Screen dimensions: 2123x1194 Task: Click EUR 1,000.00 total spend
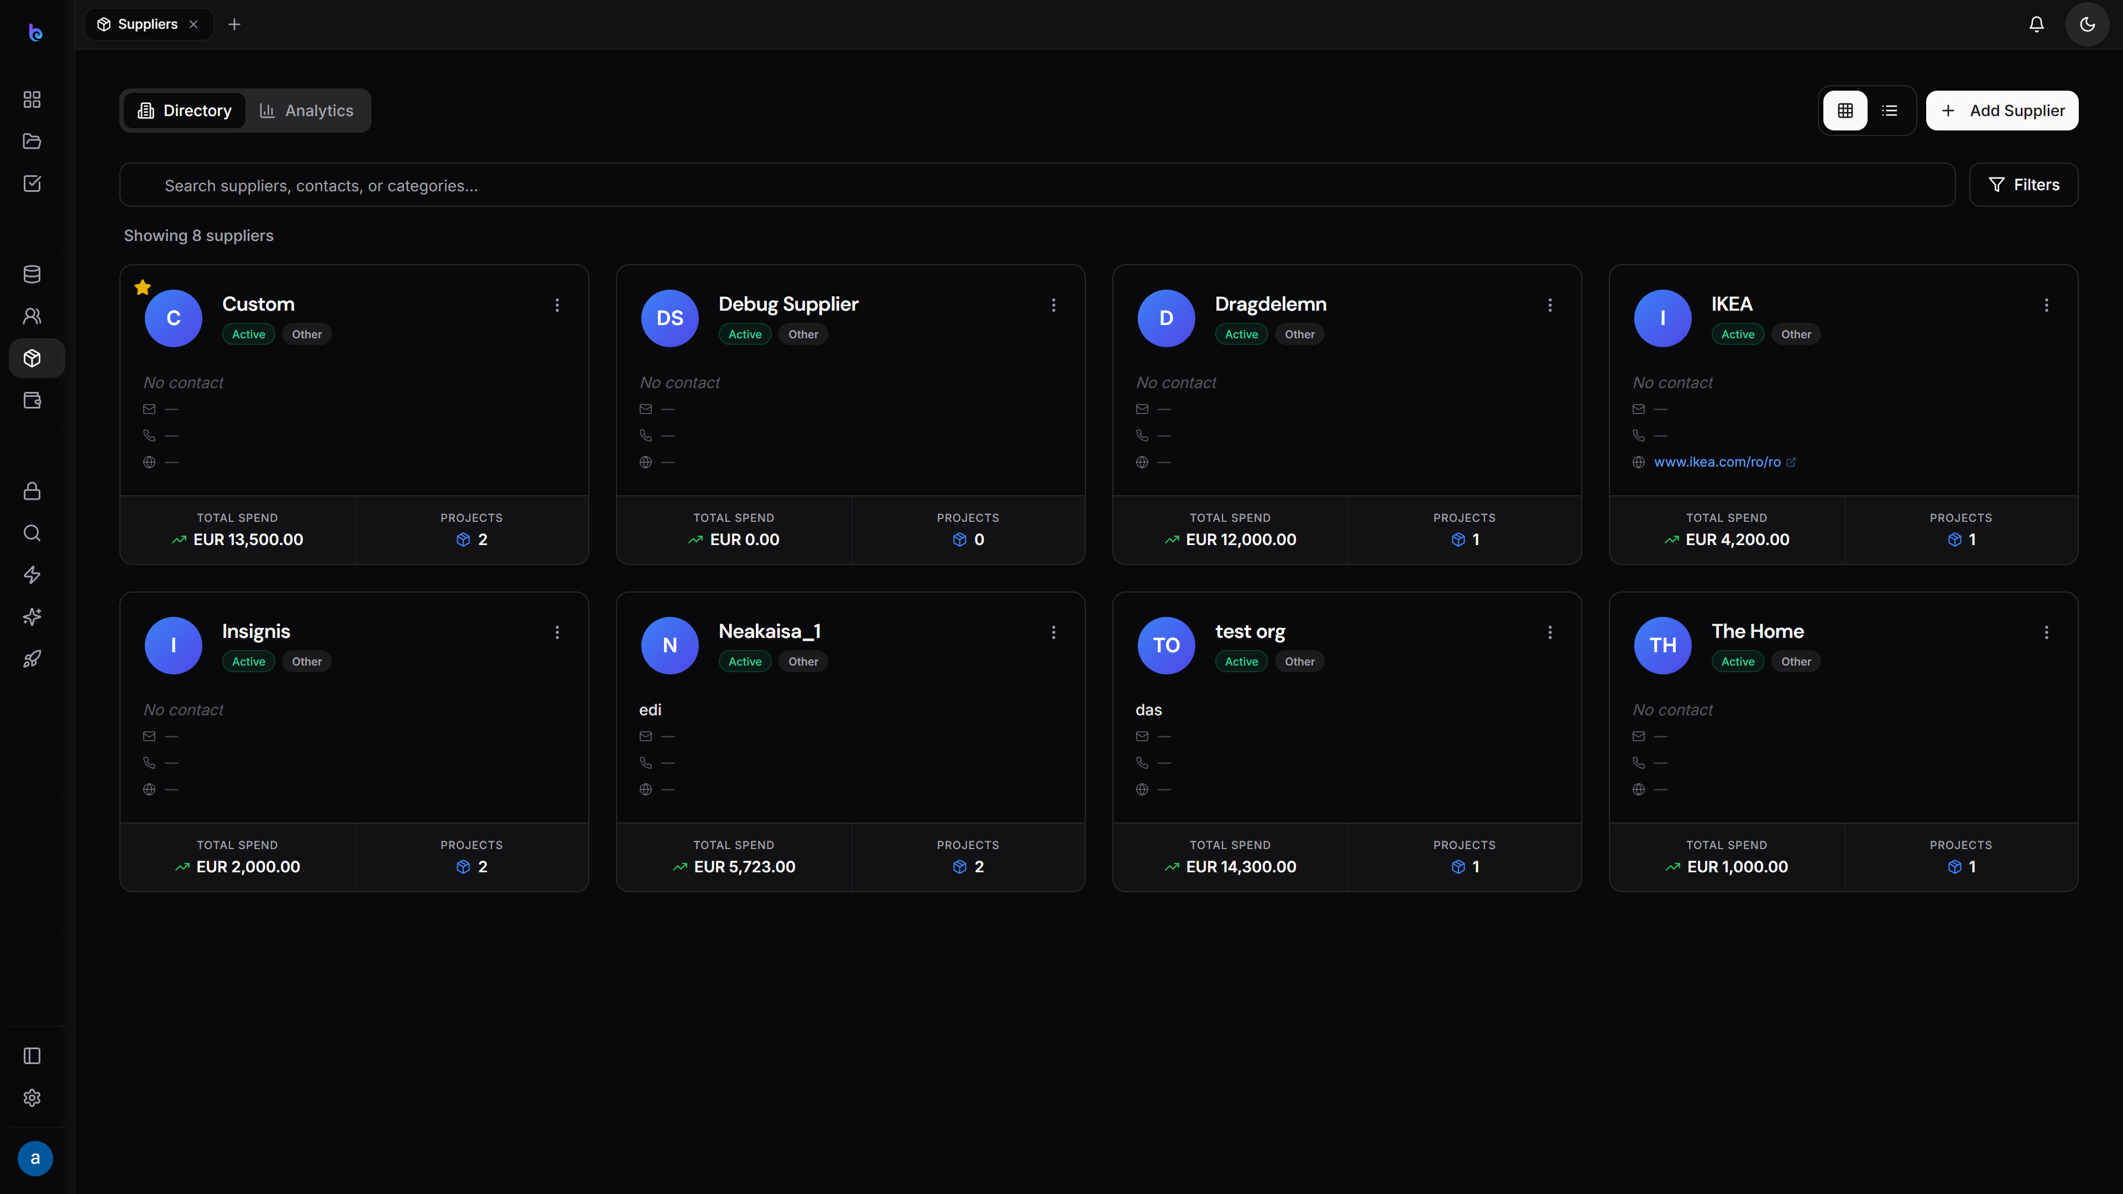coord(1737,867)
